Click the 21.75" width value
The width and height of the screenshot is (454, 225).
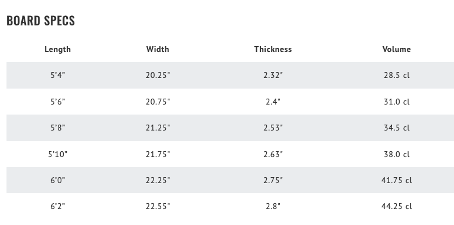(x=158, y=154)
